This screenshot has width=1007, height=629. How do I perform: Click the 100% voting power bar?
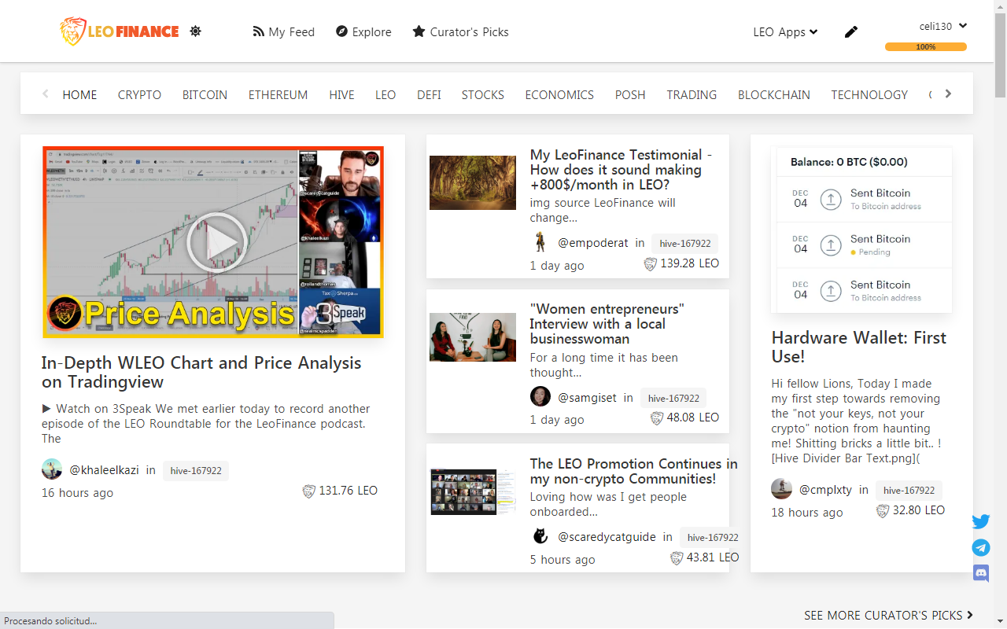pyautogui.click(x=926, y=47)
